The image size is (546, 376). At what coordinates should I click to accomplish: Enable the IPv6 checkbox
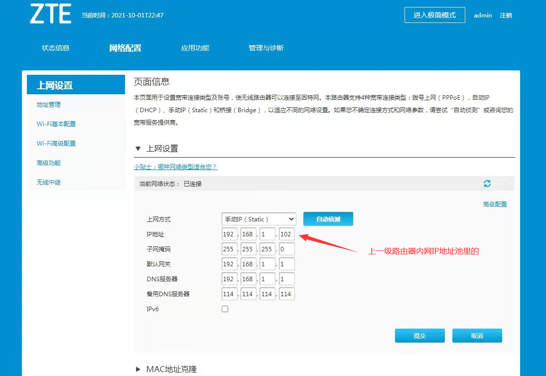pos(225,309)
